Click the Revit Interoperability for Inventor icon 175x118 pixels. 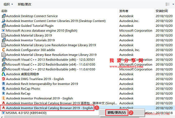(4, 84)
